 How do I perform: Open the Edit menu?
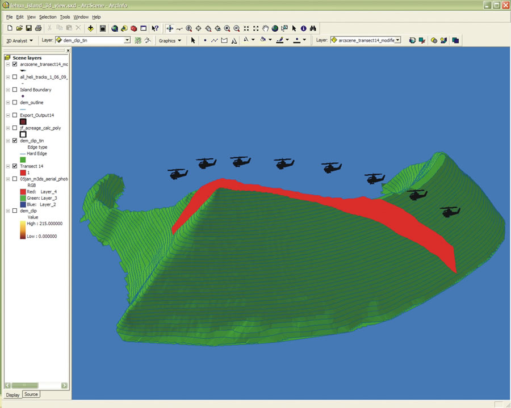[20, 17]
